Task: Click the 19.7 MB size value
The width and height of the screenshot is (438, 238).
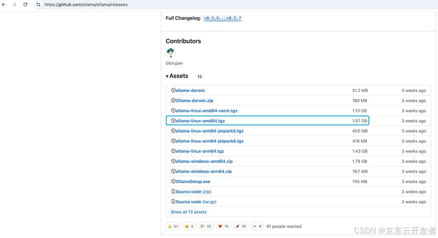Action: click(360, 171)
